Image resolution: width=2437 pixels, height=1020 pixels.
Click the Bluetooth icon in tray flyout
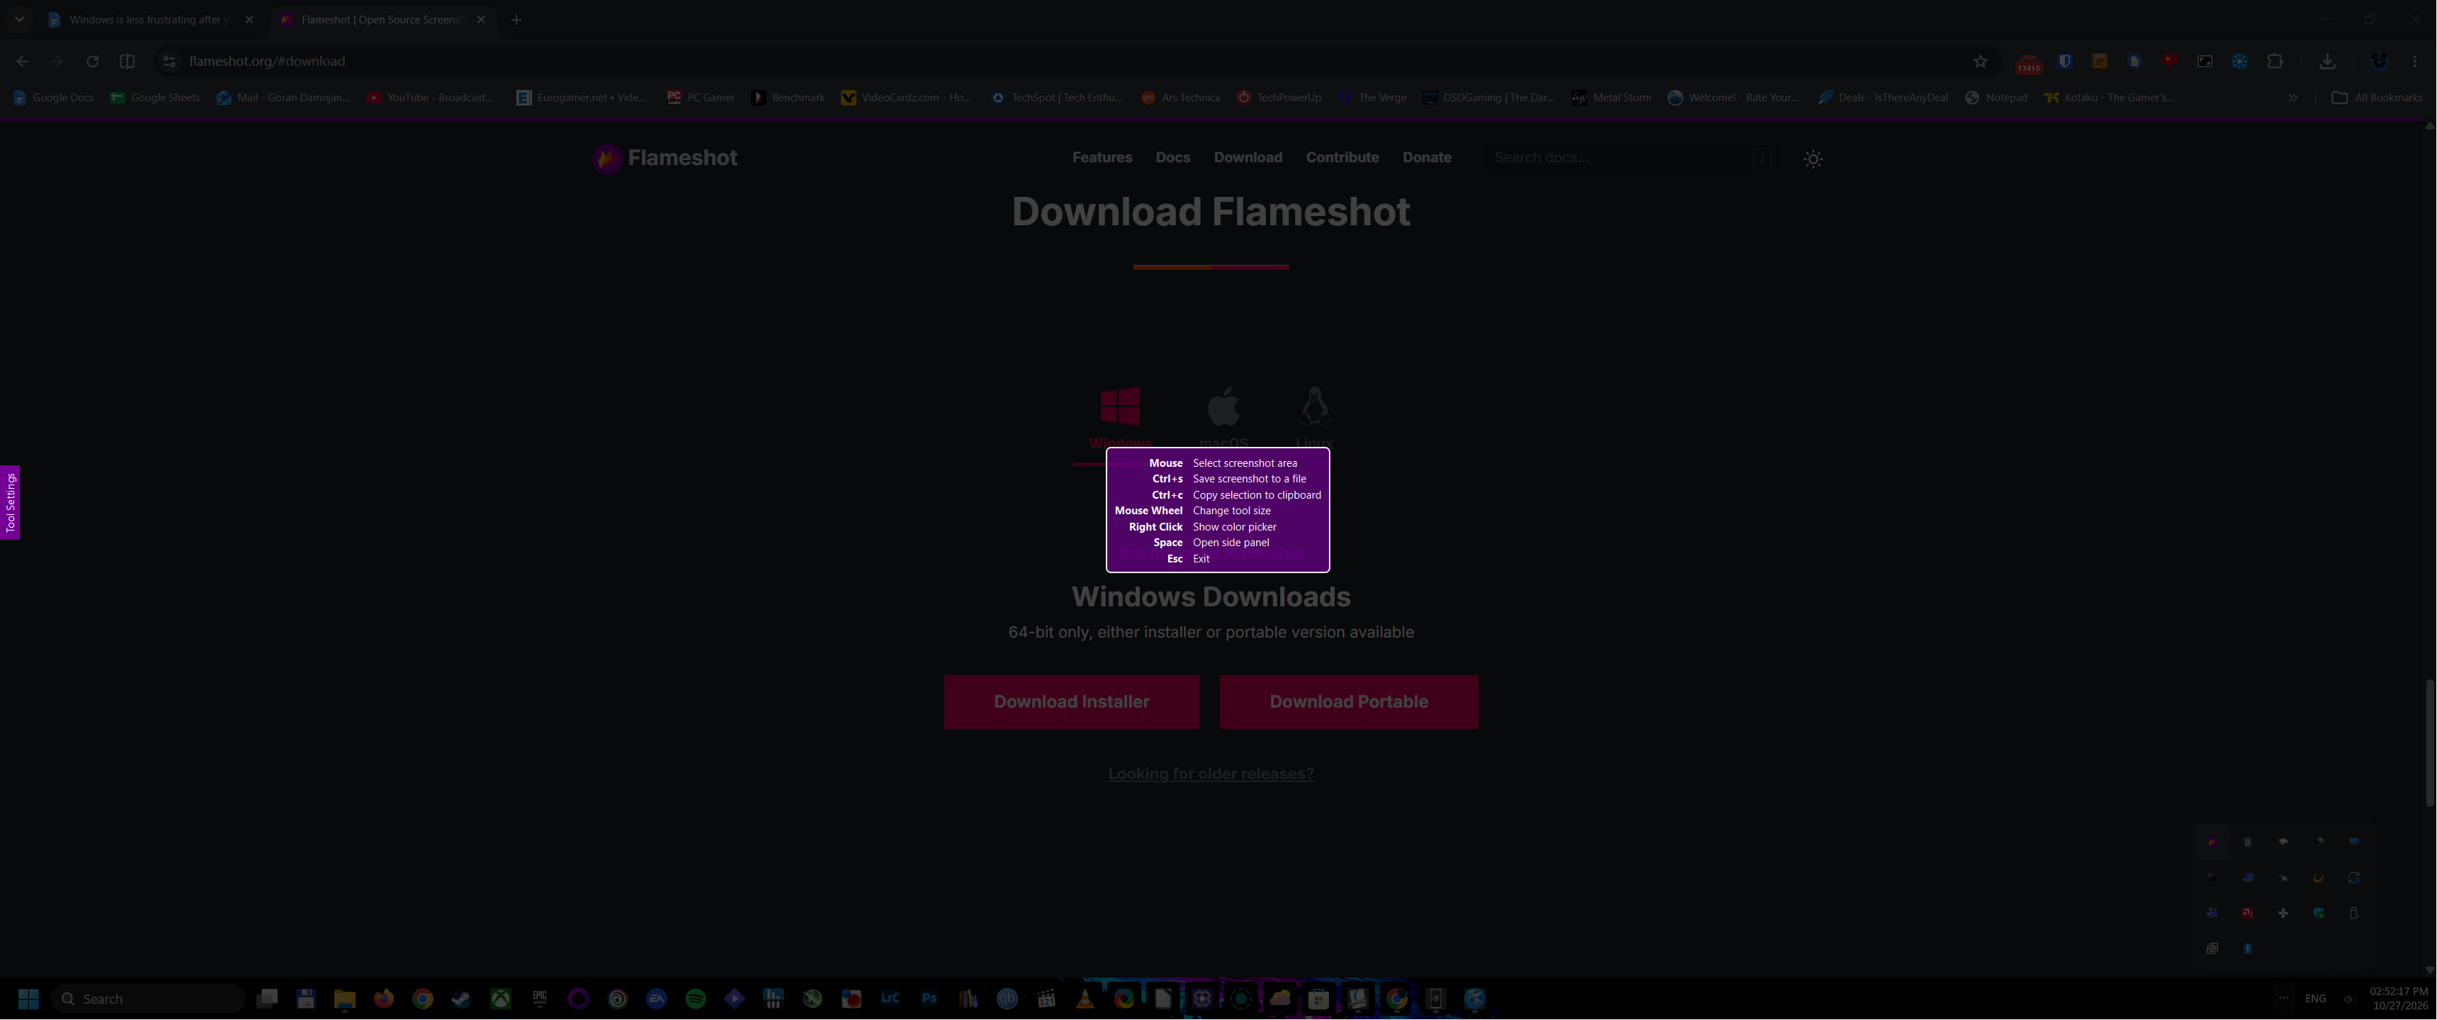tap(2248, 948)
